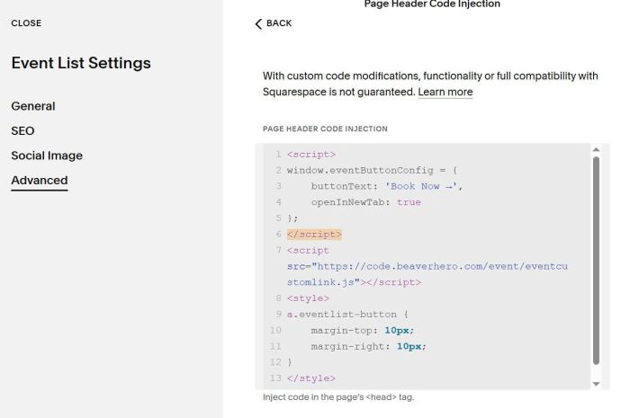Click the window.eventButtonConfig line
The width and height of the screenshot is (630, 418).
pyautogui.click(x=372, y=171)
